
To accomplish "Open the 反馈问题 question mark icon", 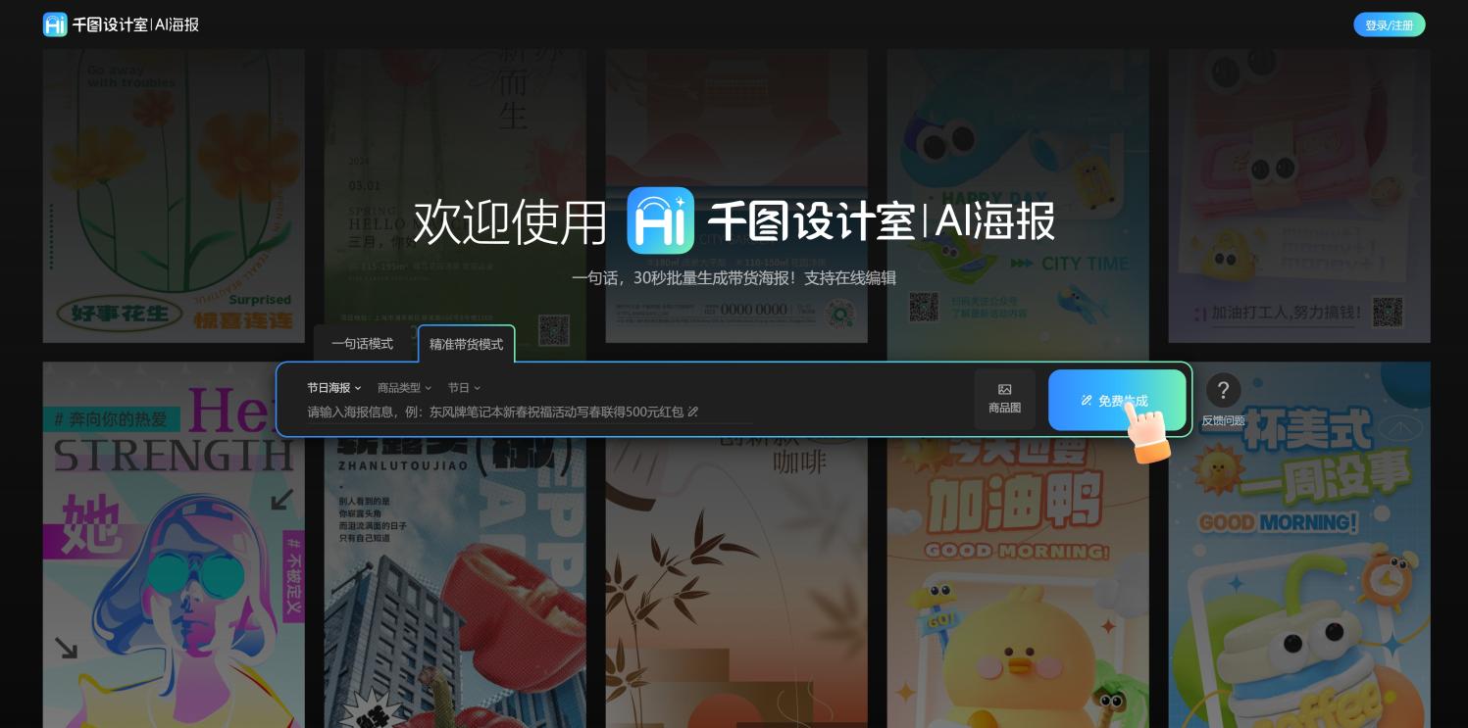I will [x=1223, y=390].
